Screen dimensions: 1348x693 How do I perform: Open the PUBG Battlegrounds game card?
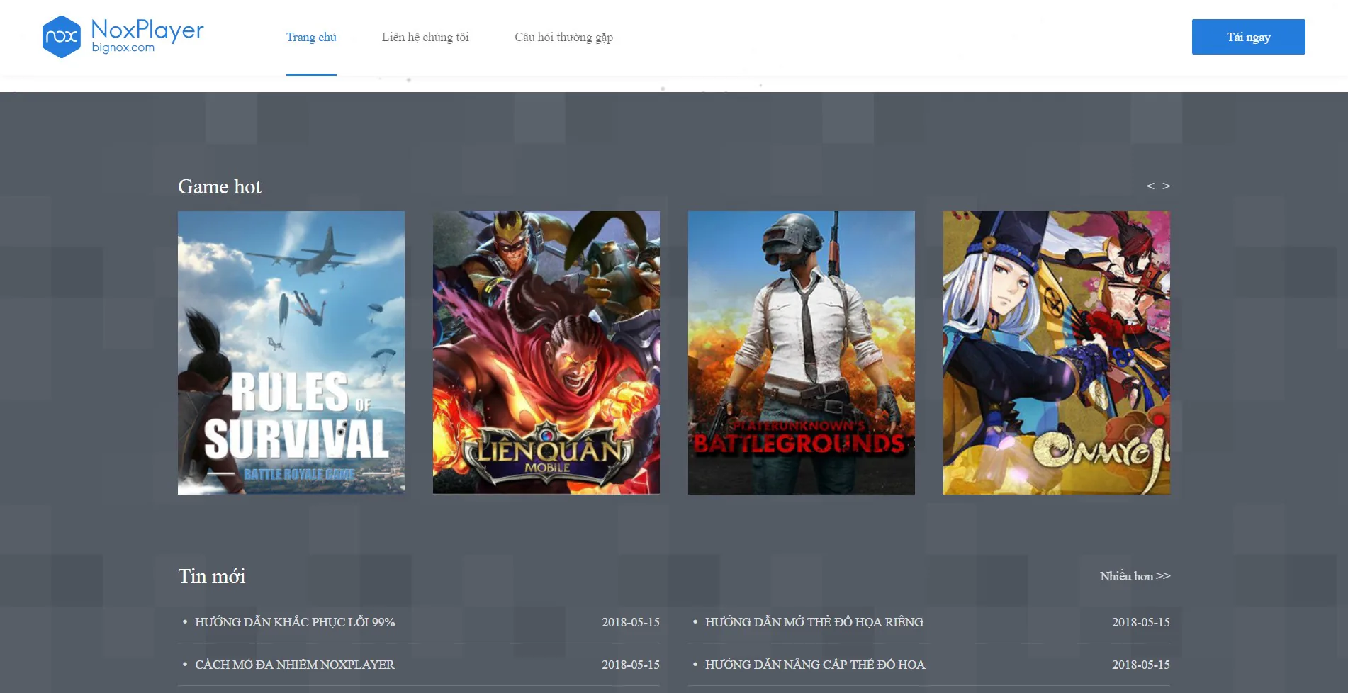coord(802,352)
